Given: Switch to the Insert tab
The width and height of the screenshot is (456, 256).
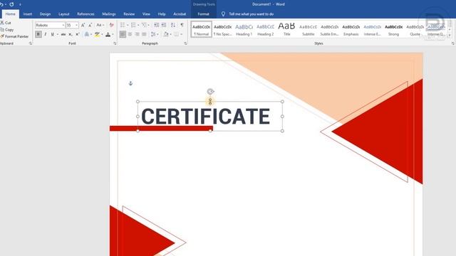Looking at the screenshot, I should pyautogui.click(x=28, y=14).
